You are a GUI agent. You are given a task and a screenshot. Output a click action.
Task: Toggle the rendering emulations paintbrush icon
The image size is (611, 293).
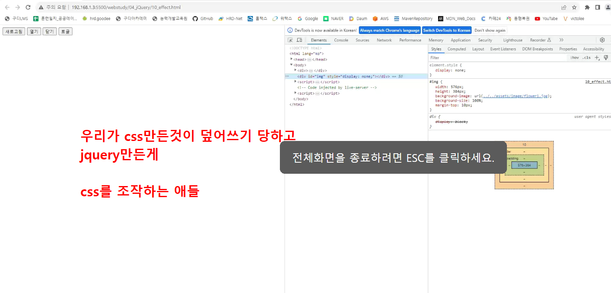[606, 58]
